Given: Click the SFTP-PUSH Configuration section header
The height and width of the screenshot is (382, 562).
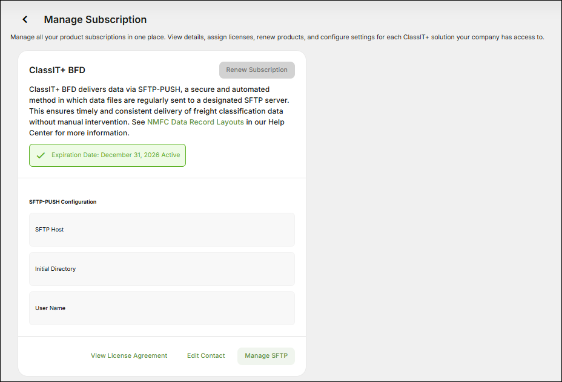Looking at the screenshot, I should [x=63, y=201].
